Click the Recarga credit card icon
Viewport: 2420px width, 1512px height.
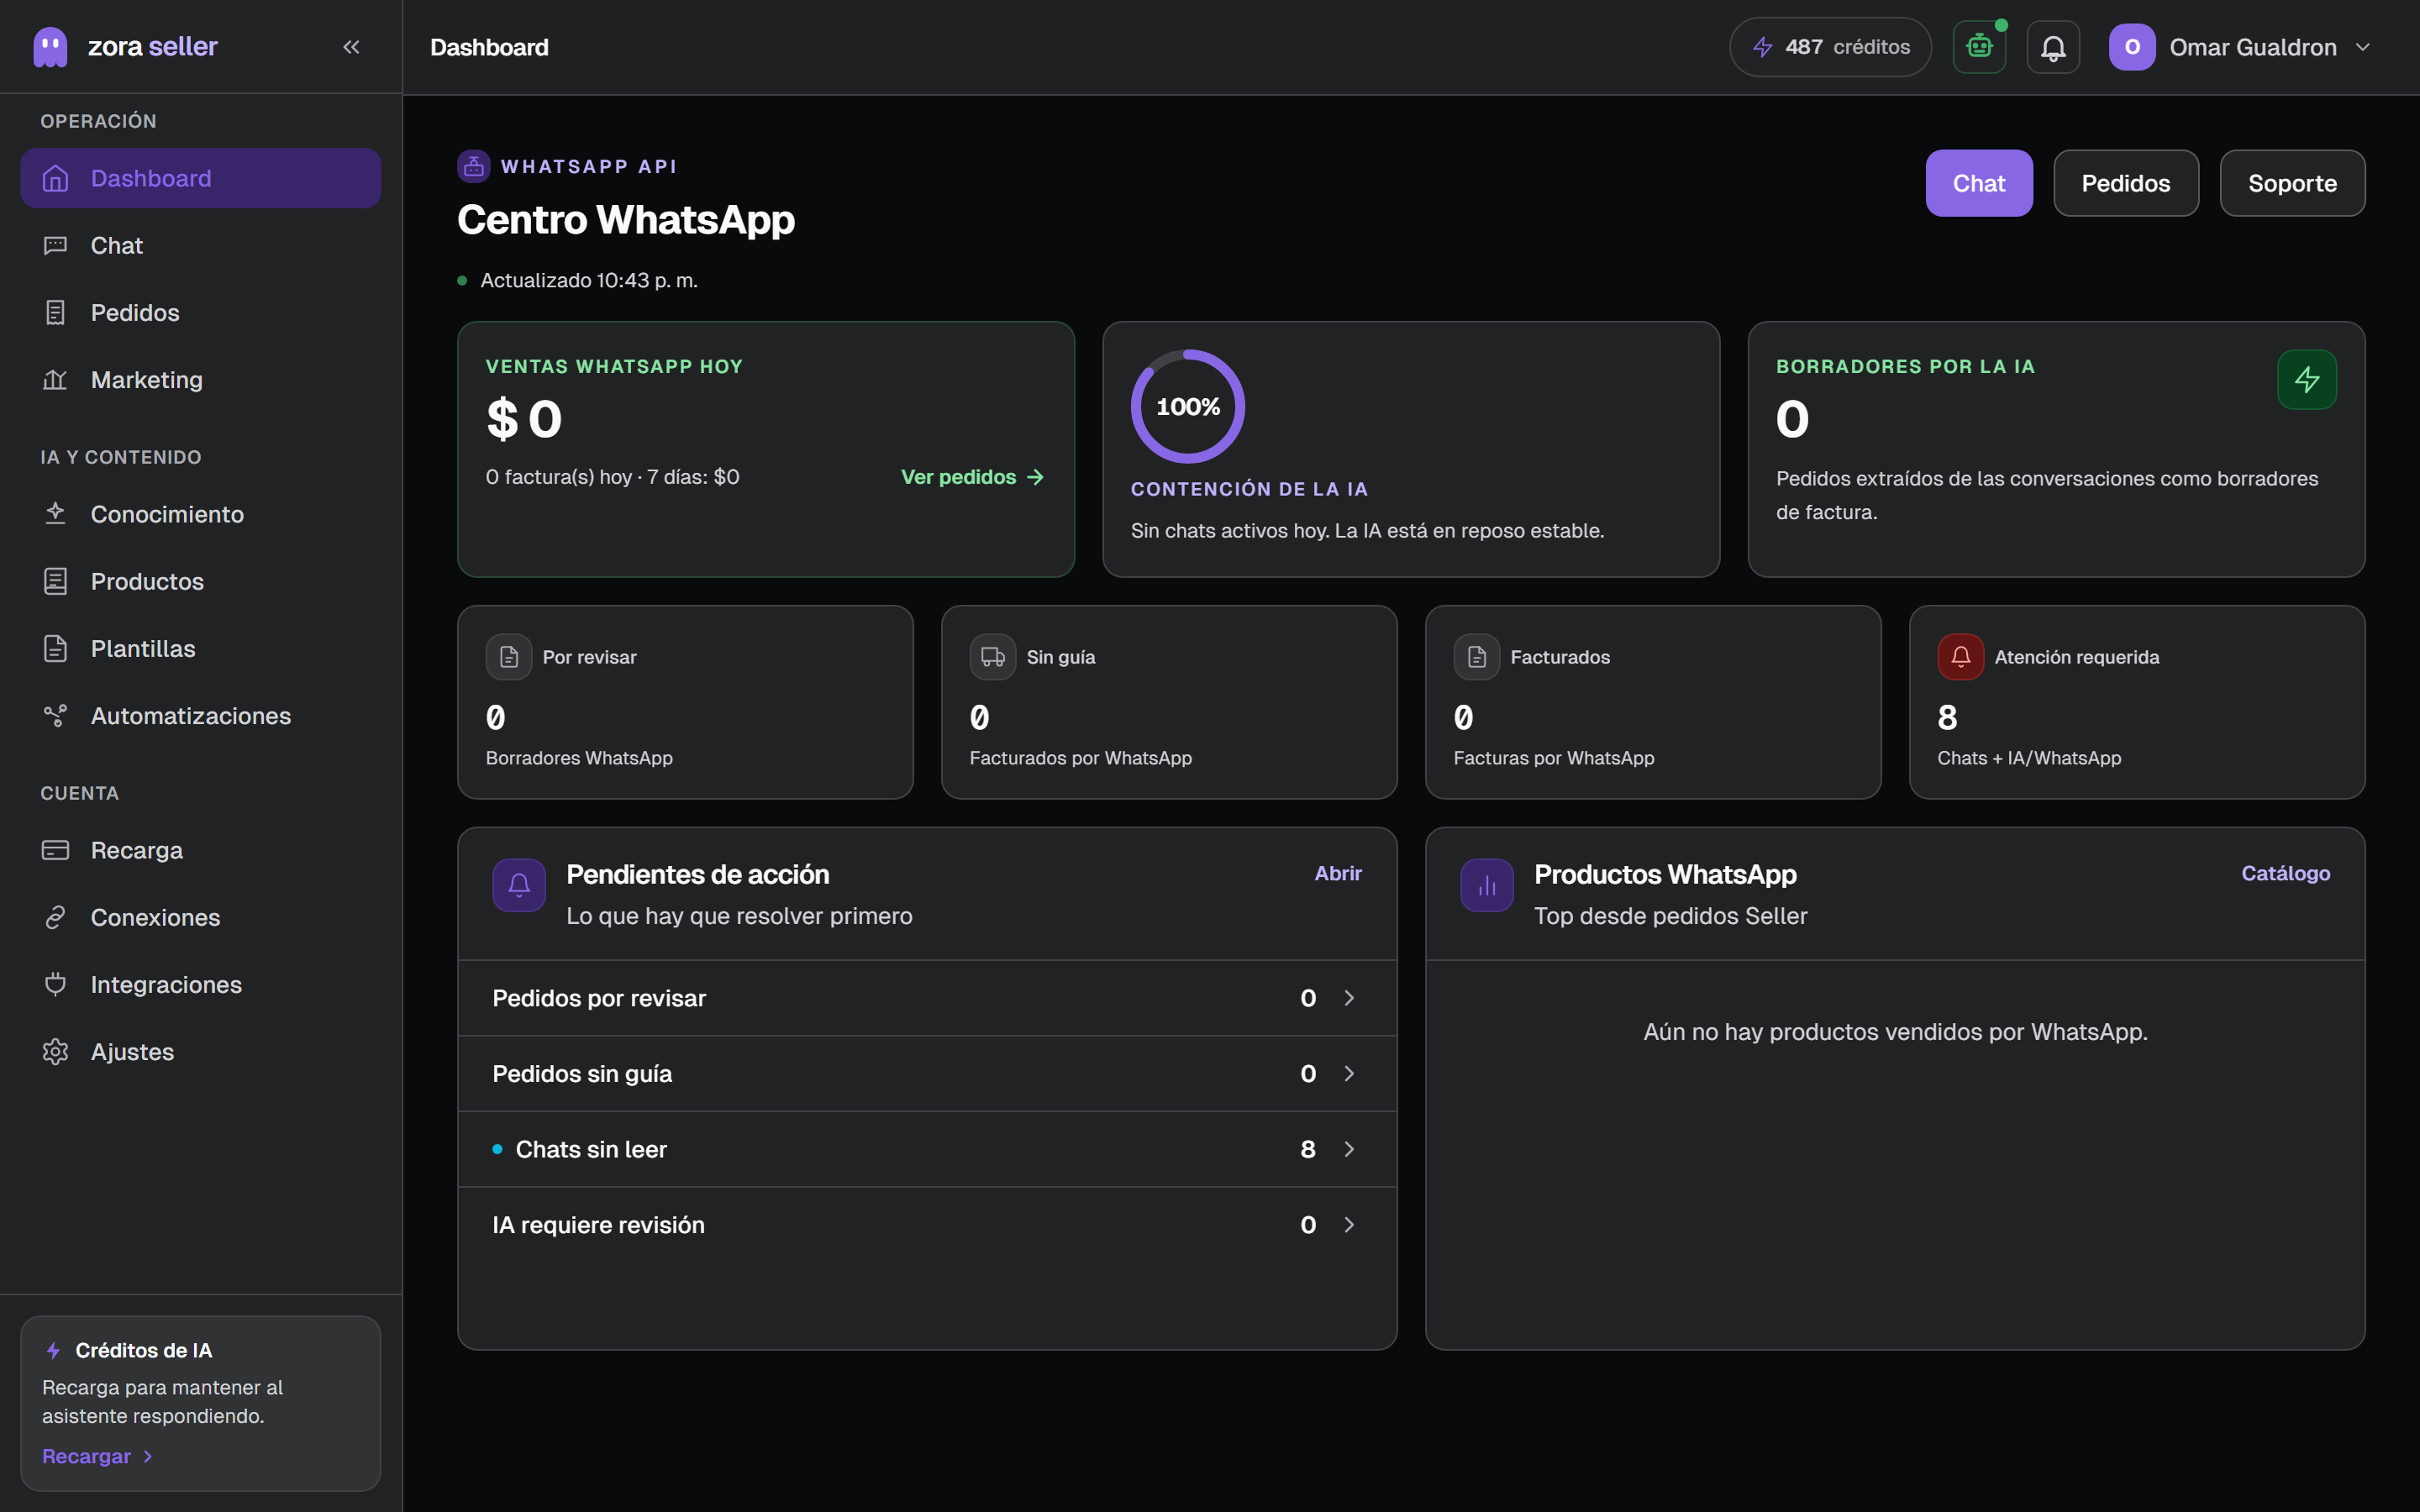(56, 850)
